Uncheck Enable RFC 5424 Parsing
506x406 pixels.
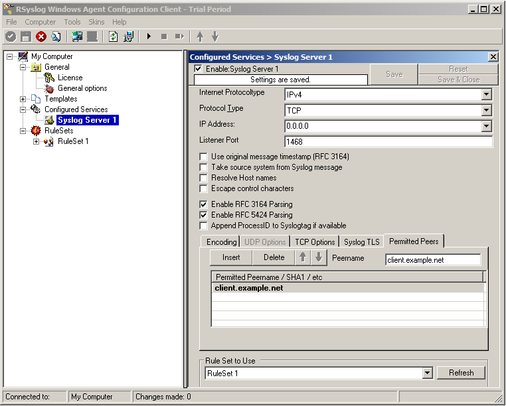coord(203,215)
